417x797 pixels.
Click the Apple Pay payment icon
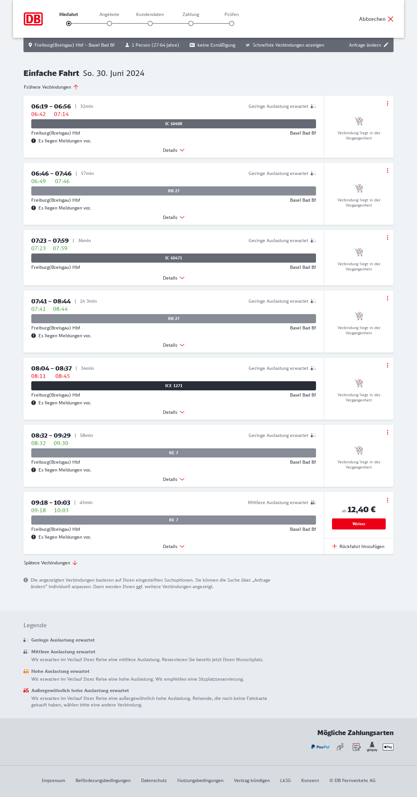[x=388, y=747]
